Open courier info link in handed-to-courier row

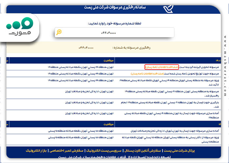pos(147,74)
